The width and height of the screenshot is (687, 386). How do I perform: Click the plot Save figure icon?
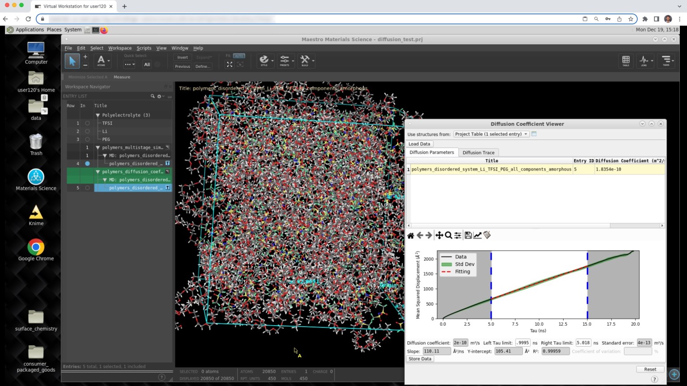(468, 235)
